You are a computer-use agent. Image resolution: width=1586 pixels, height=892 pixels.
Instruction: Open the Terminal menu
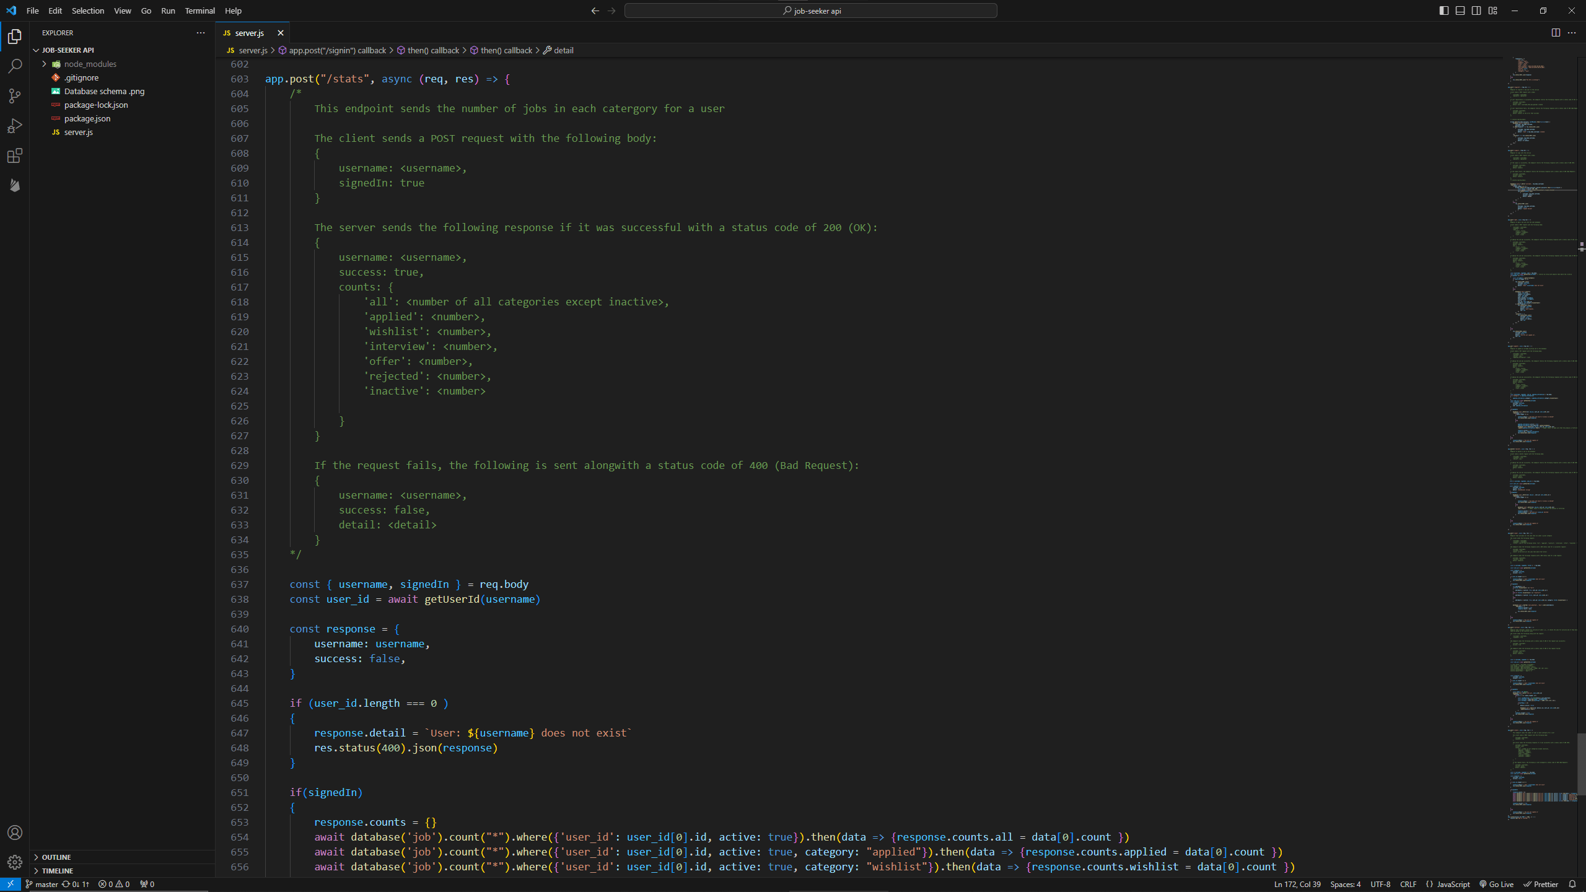click(199, 11)
